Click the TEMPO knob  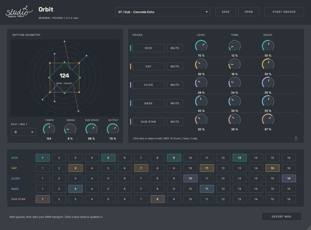49,129
